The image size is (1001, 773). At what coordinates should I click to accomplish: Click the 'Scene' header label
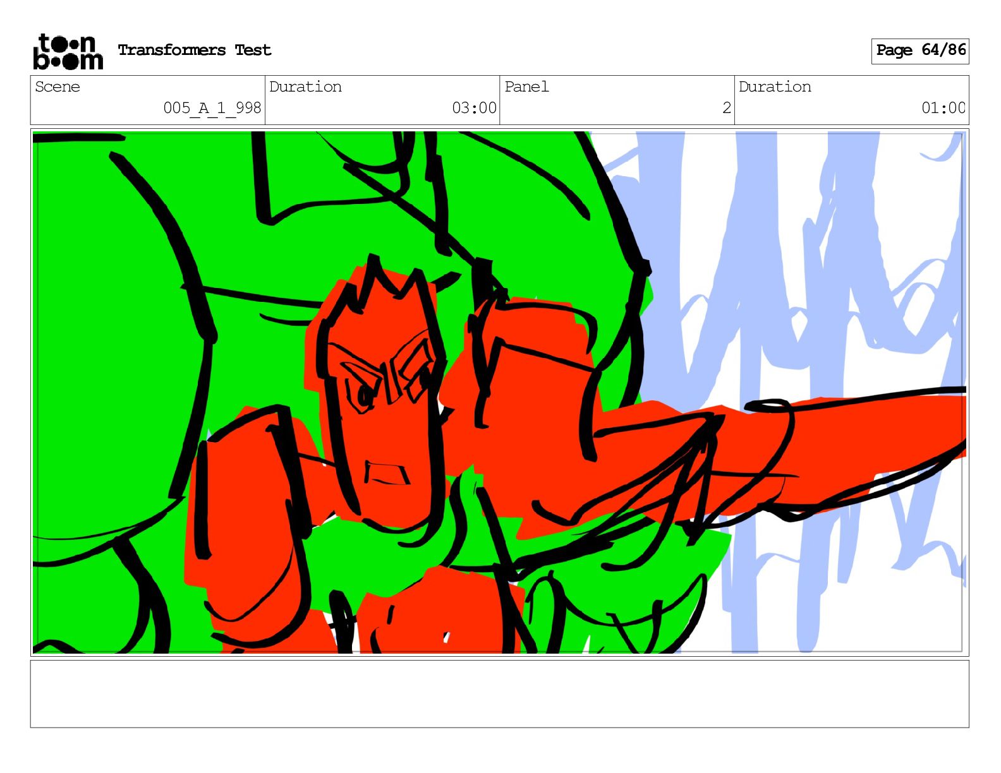click(x=58, y=87)
